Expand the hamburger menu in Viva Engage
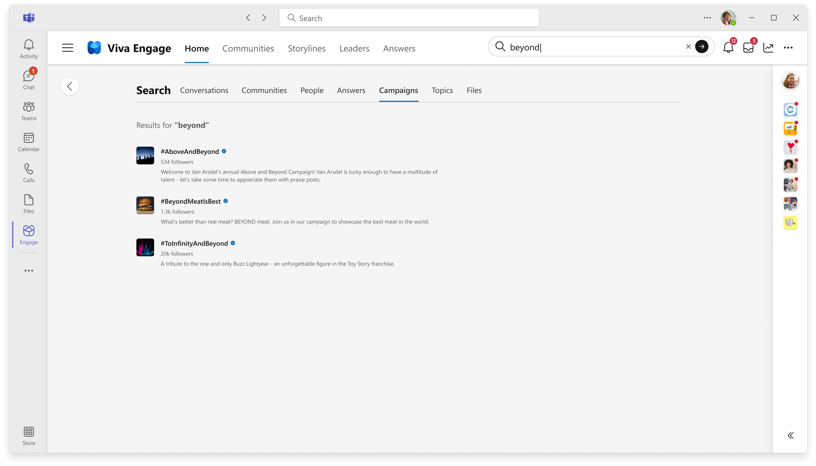The height and width of the screenshot is (466, 816). coord(68,48)
